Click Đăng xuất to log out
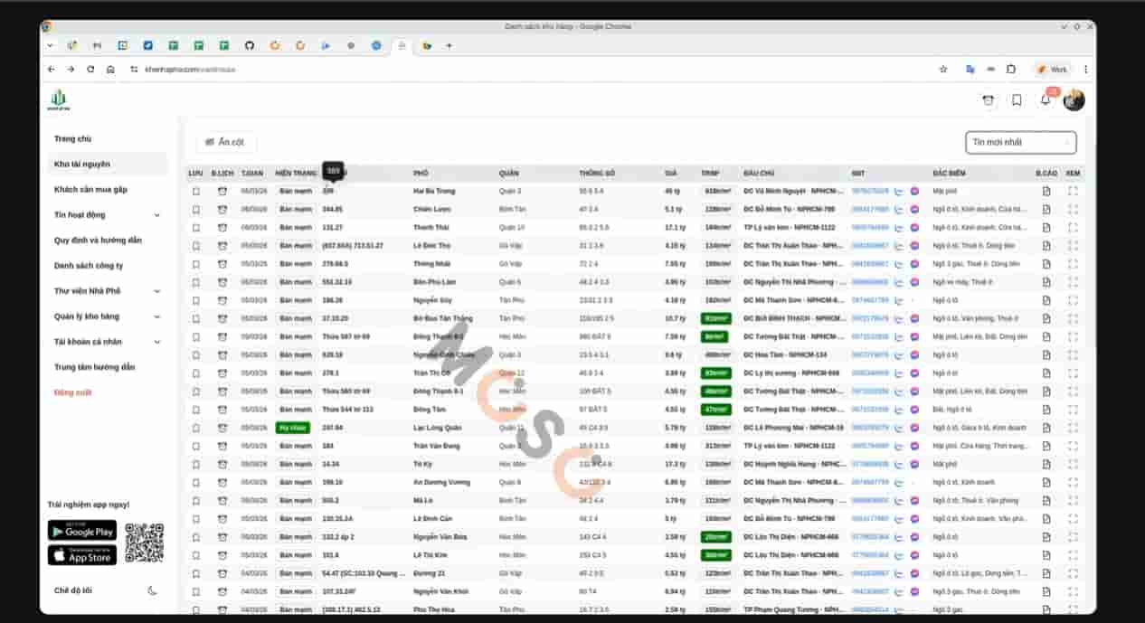The height and width of the screenshot is (623, 1145). [72, 392]
